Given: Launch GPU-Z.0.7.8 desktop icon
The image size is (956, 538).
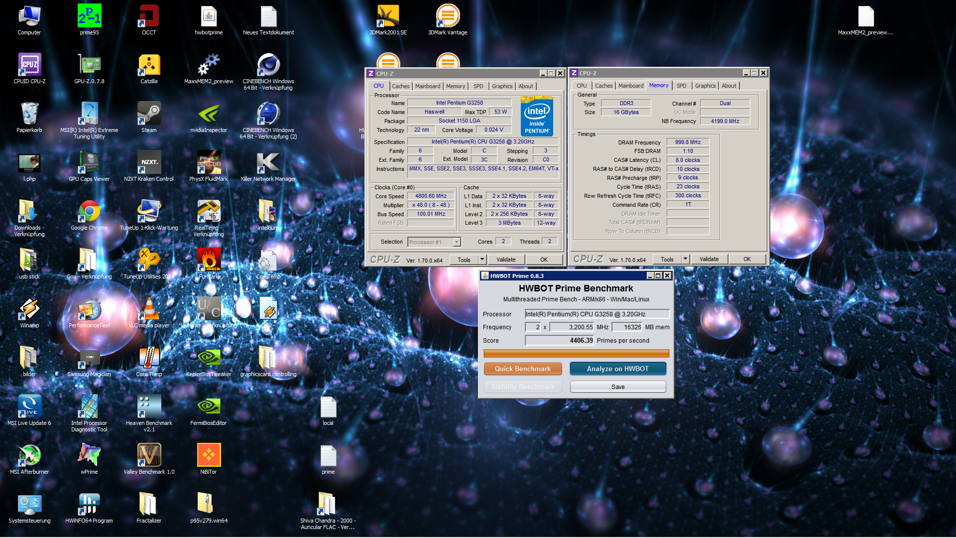Looking at the screenshot, I should tap(89, 69).
